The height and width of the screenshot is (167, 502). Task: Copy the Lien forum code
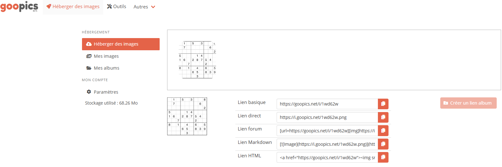[383, 131]
